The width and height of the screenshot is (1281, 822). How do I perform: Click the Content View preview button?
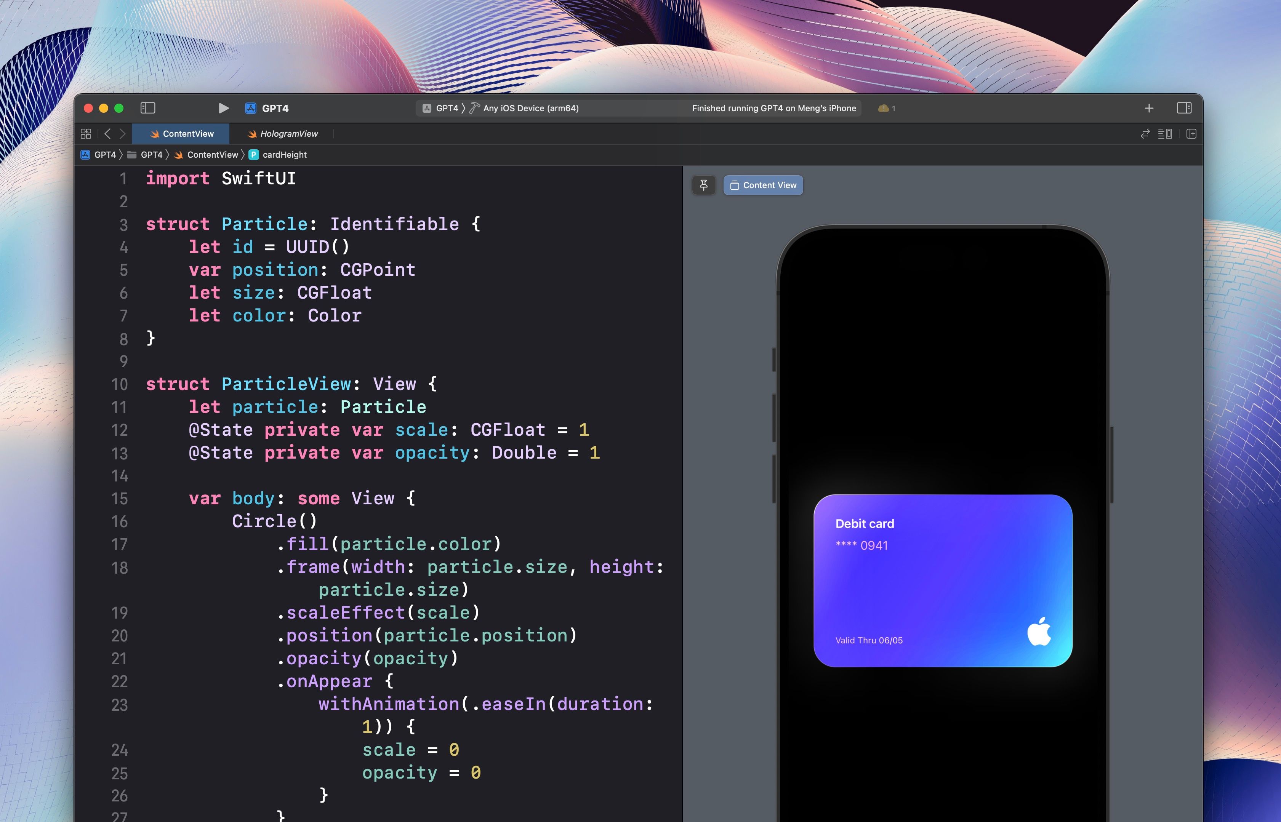763,185
